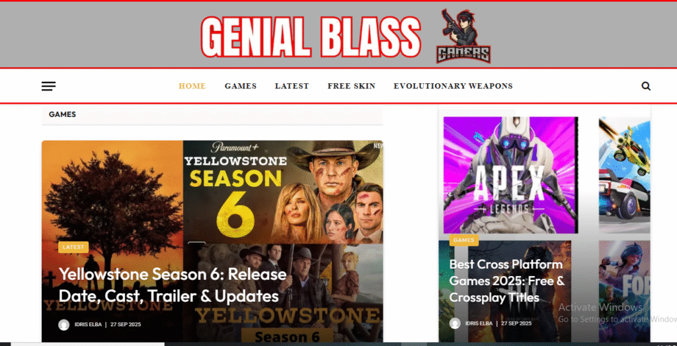This screenshot has height=346, width=677.
Task: Click the Fortnite thumbnail on right
Action: pos(624,292)
